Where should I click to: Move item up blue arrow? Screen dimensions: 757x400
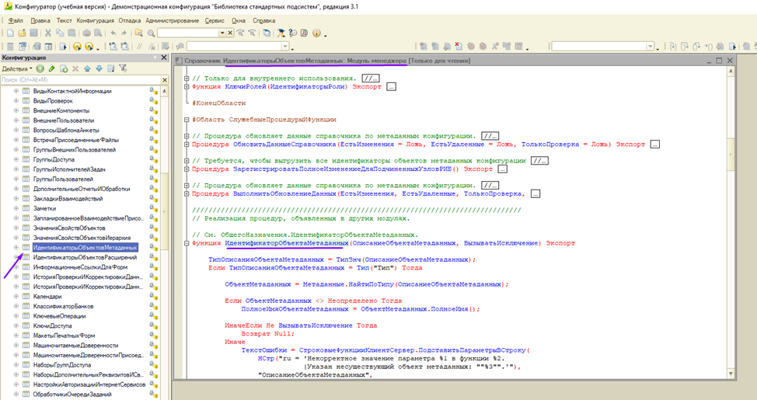click(x=87, y=69)
